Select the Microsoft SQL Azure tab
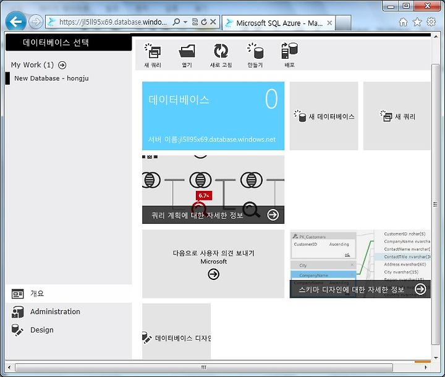Screen dimensions: 445x377 278,23
